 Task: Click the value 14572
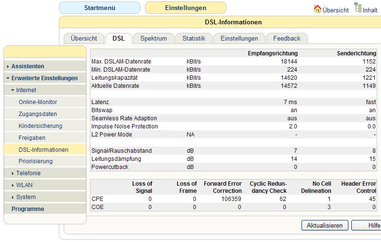289,86
